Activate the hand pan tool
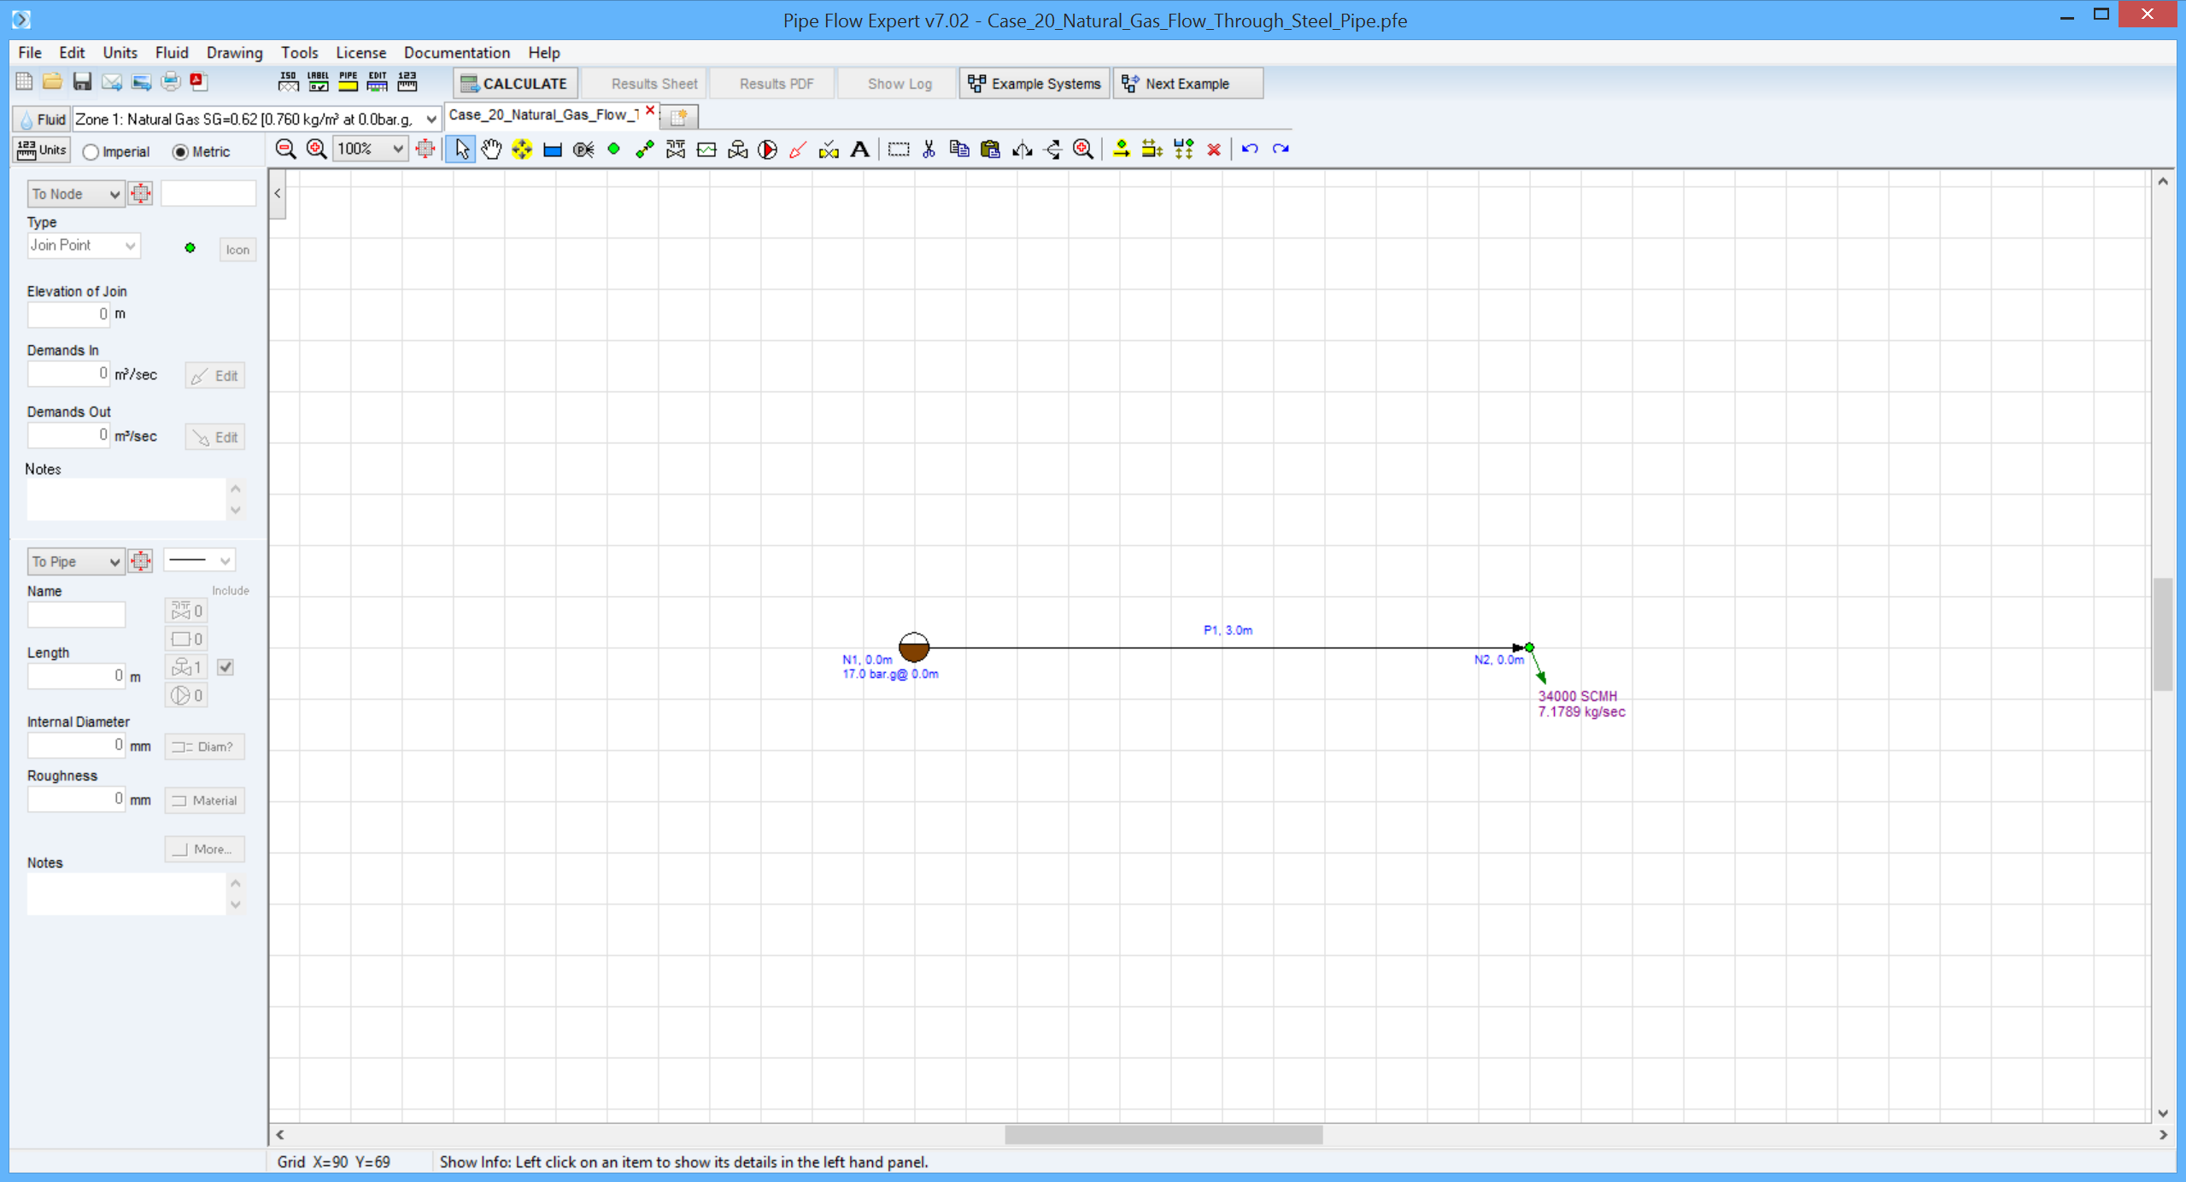This screenshot has height=1182, width=2186. pyautogui.click(x=491, y=149)
